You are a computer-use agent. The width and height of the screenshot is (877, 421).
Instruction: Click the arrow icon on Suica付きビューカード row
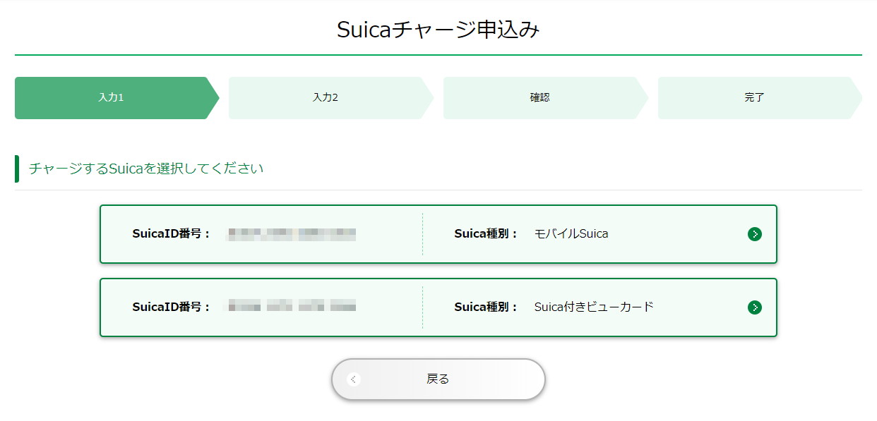pyautogui.click(x=755, y=307)
